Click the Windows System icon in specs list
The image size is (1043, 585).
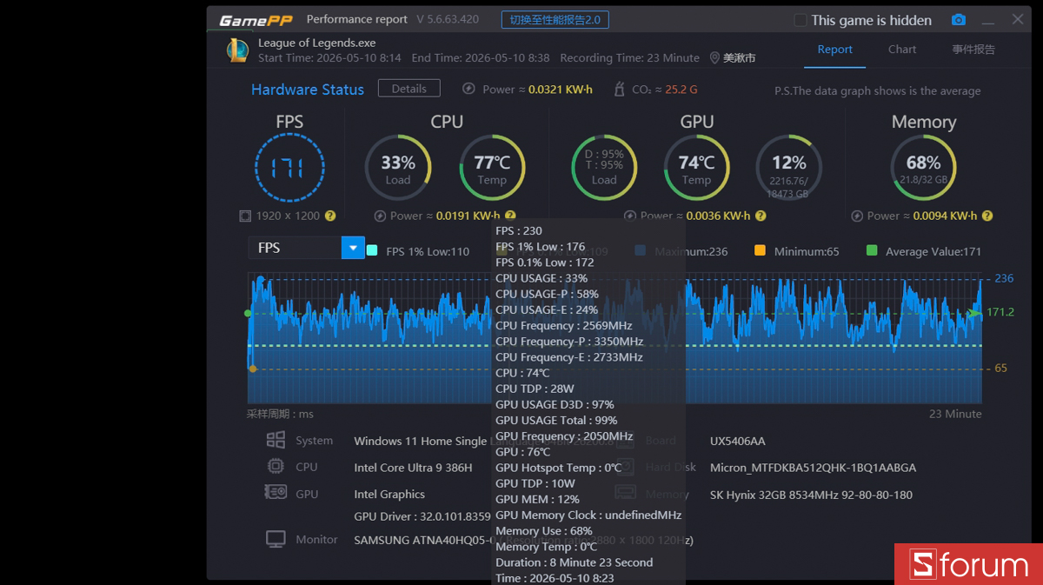276,440
